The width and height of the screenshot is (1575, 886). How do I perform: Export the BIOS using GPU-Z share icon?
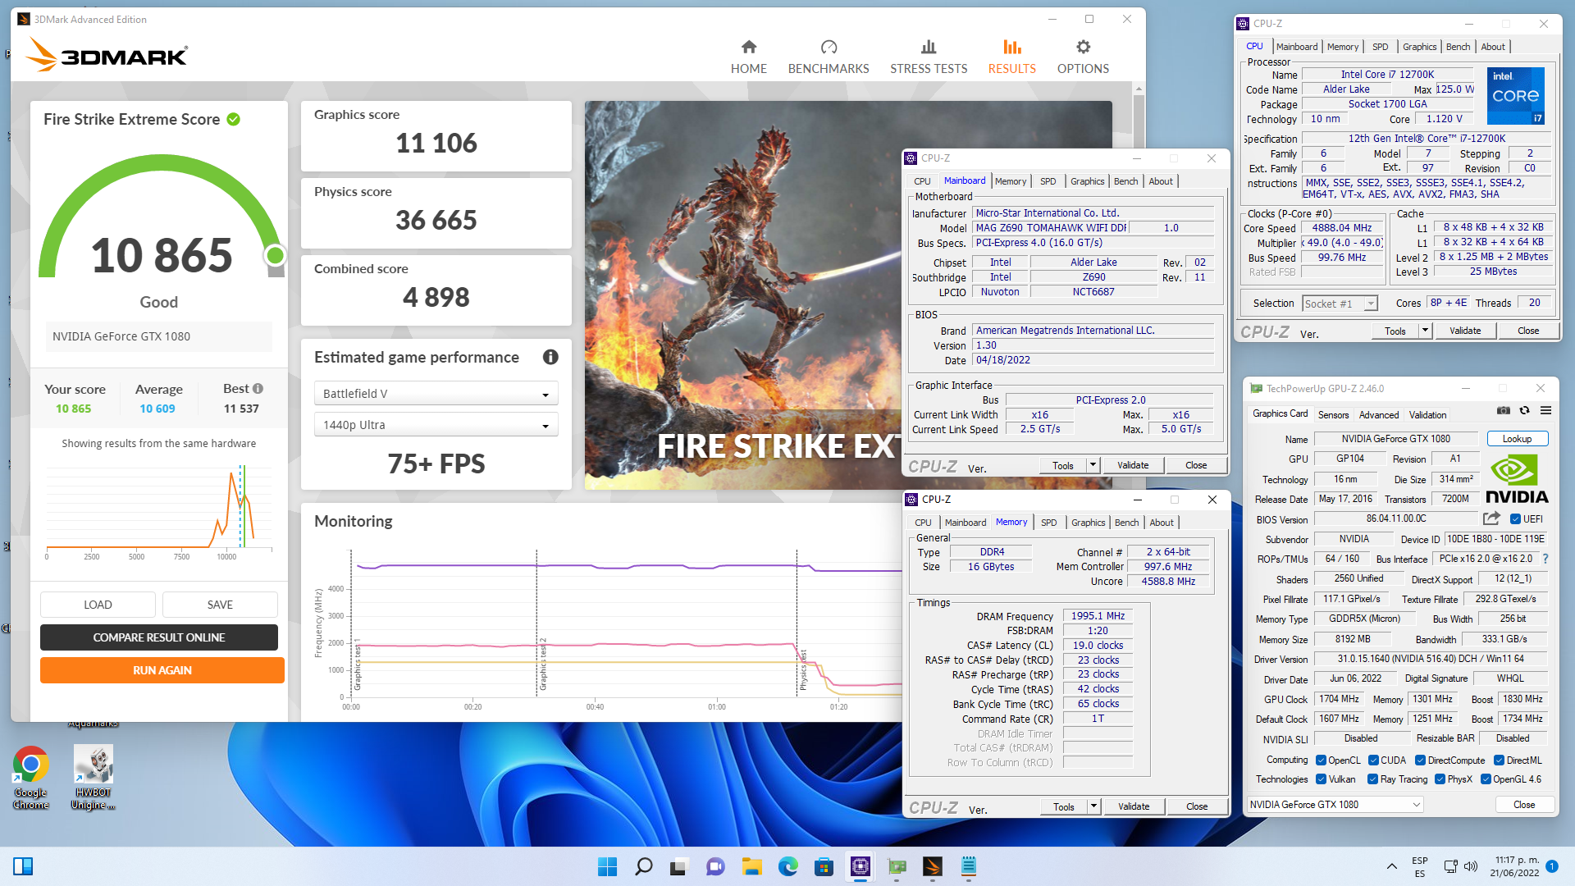pos(1491,518)
